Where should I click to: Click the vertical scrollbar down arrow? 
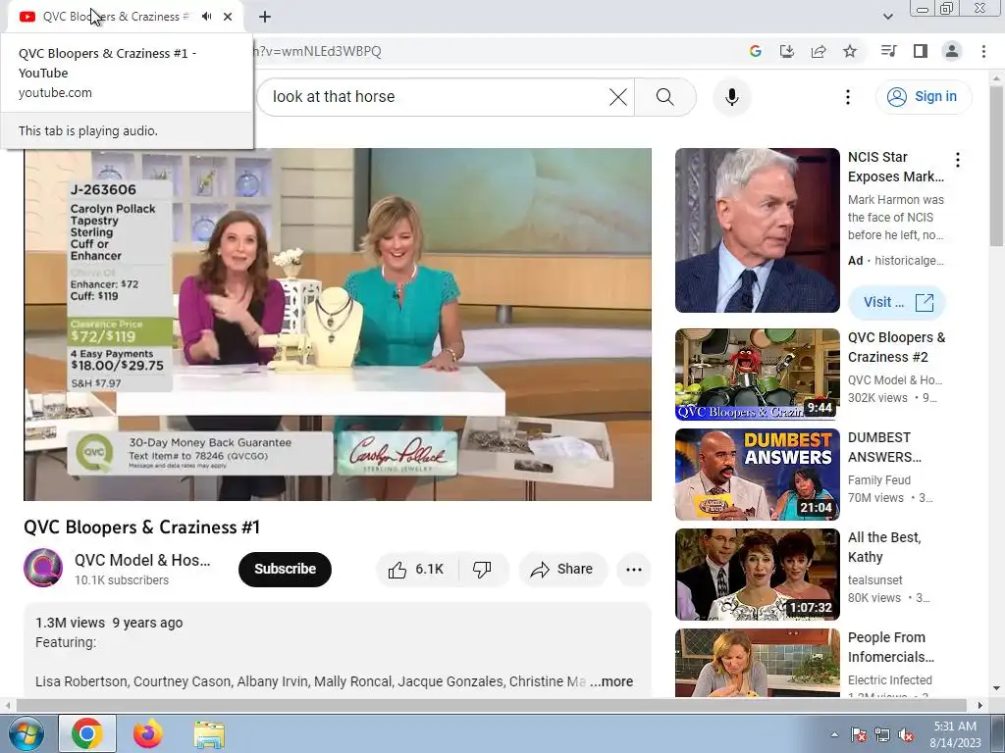pos(996,689)
